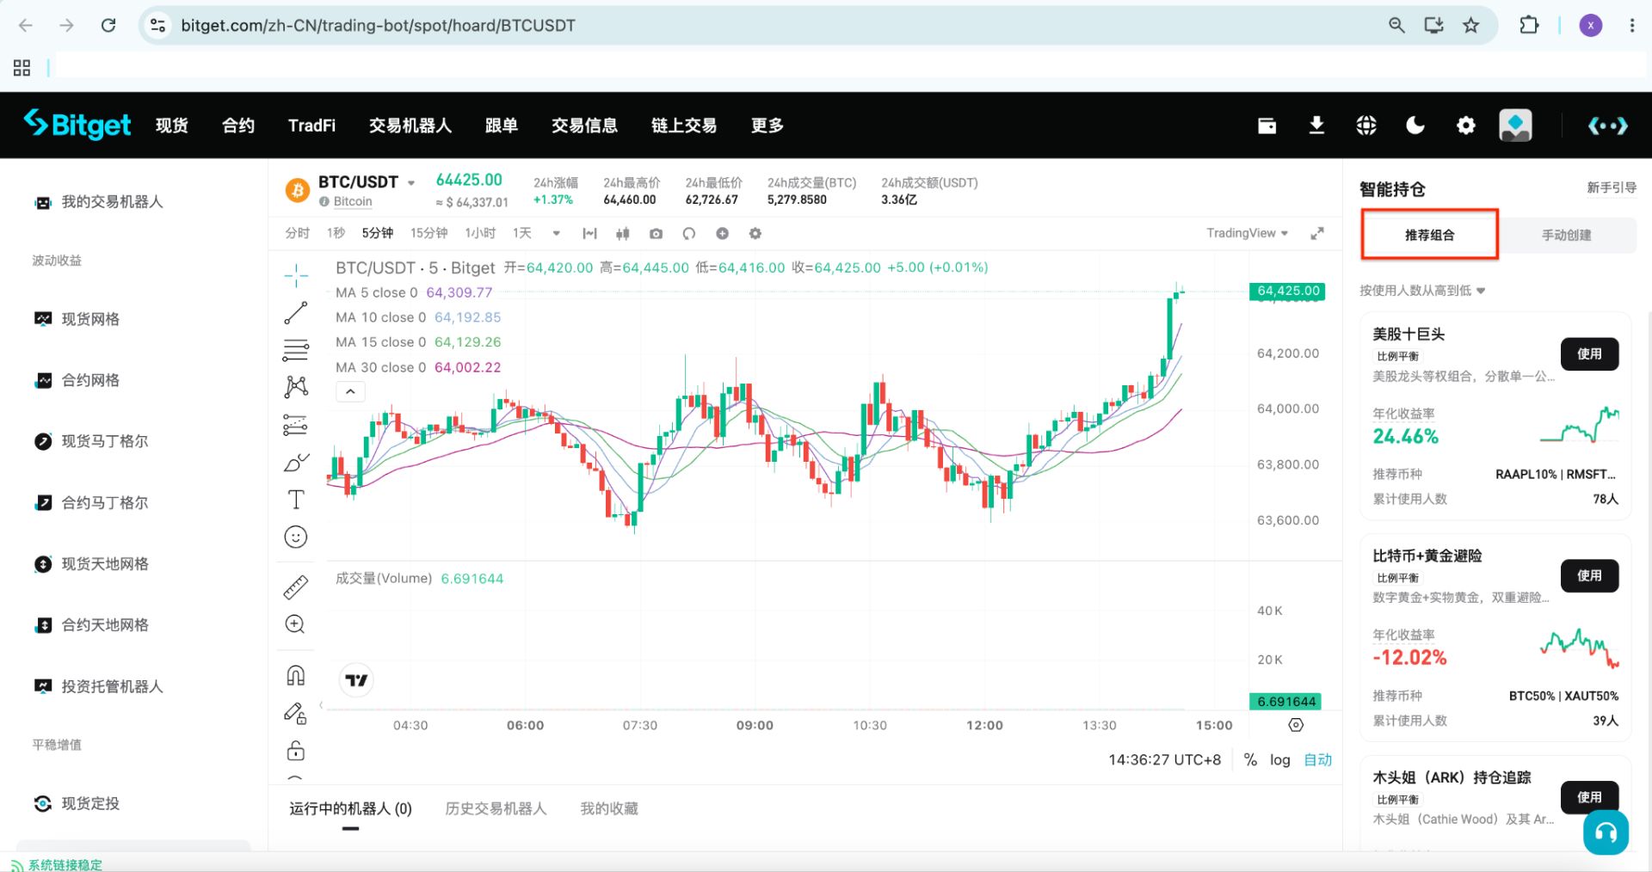Take a chart snapshot with camera icon
Viewport: 1652px width, 872px height.
pyautogui.click(x=656, y=234)
